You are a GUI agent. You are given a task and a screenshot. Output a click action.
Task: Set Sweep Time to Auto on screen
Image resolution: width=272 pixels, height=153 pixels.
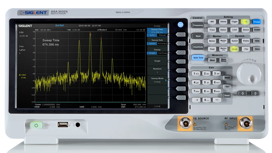(152, 35)
